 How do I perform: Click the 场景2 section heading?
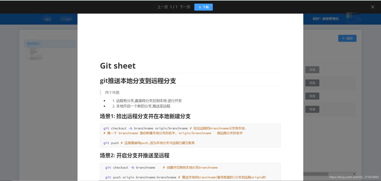pyautogui.click(x=135, y=155)
